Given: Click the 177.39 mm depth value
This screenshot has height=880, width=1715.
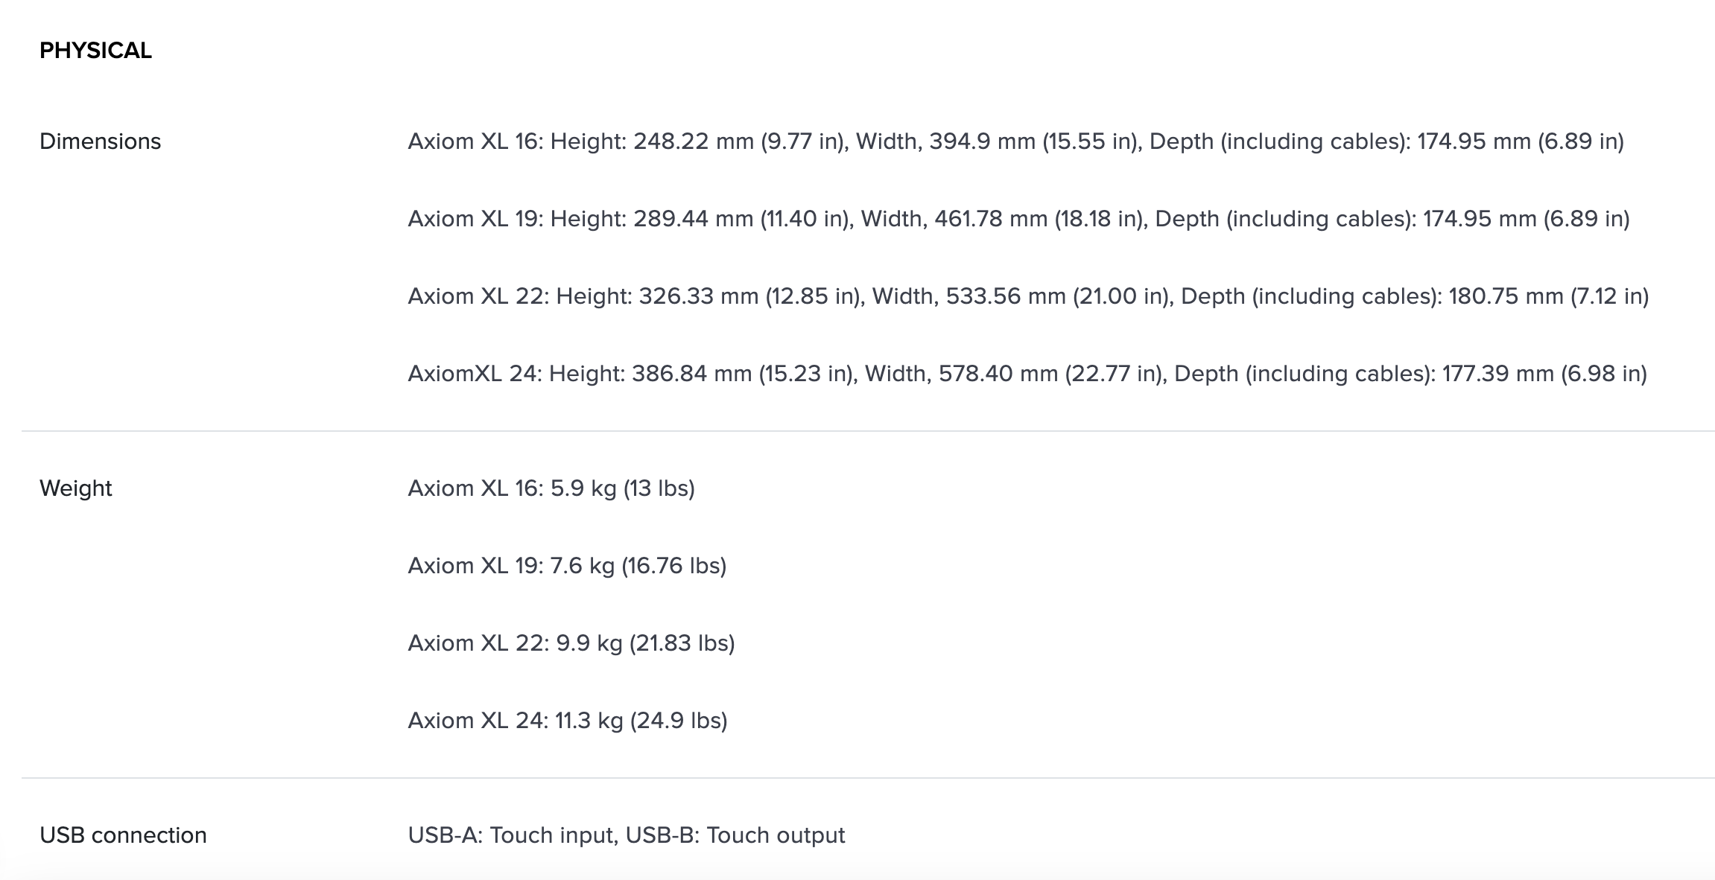Looking at the screenshot, I should click(x=1498, y=374).
